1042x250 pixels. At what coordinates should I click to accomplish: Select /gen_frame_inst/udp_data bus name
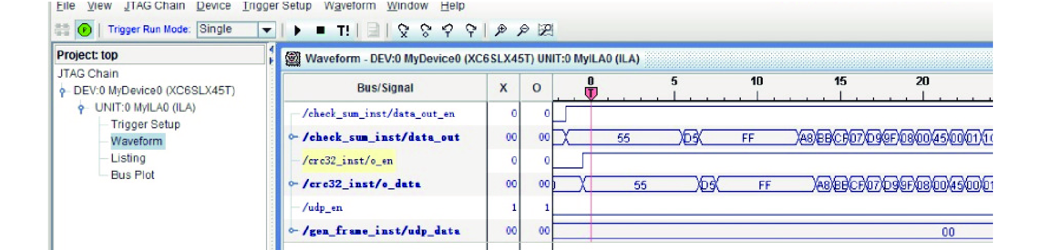[x=381, y=231]
